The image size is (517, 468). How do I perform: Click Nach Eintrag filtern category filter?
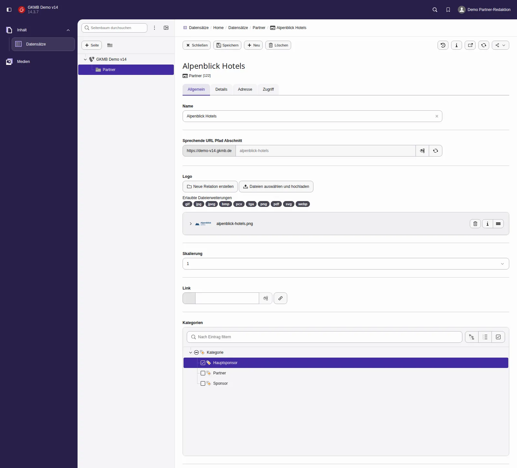click(x=324, y=337)
